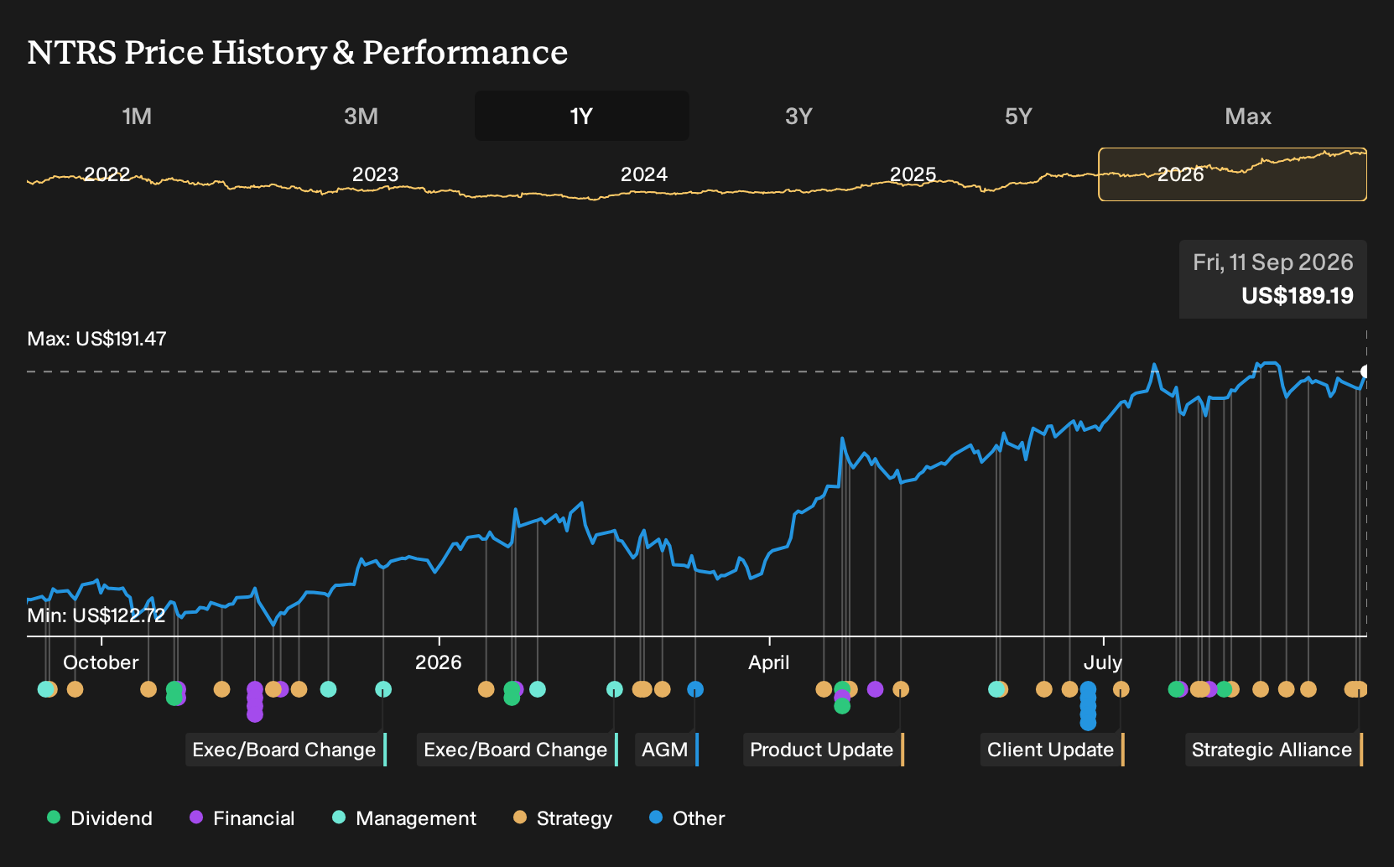Screen dimensions: 1394x867
Task: Click the highlighted 2026 range selector window
Action: point(1232,174)
